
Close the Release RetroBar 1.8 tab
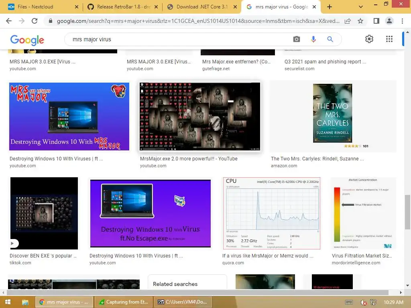(156, 7)
